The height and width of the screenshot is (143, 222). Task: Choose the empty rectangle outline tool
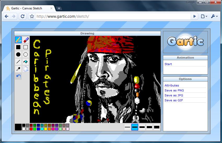click(x=26, y=47)
